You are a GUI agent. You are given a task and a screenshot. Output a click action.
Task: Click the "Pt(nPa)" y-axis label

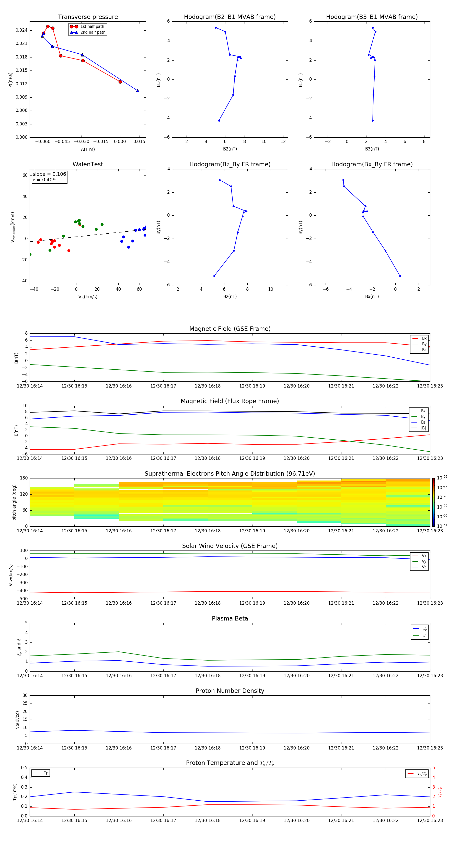10,79
